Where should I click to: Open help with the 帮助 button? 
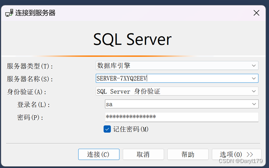pos(188,154)
